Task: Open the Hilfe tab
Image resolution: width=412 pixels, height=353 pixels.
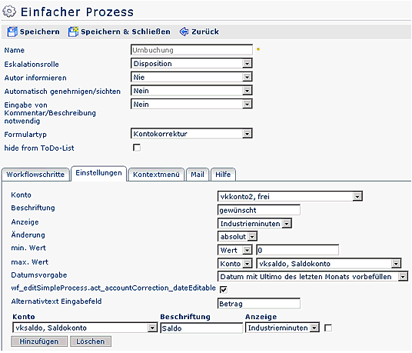Action: click(223, 175)
